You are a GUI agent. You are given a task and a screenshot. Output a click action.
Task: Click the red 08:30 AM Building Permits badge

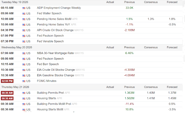[x=7, y=93]
